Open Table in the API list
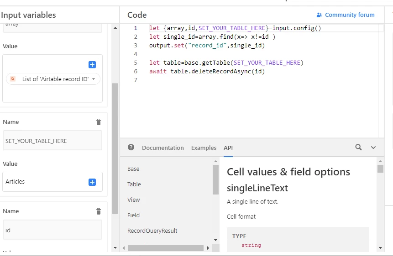Viewport: 393px width, 256px height. [134, 184]
